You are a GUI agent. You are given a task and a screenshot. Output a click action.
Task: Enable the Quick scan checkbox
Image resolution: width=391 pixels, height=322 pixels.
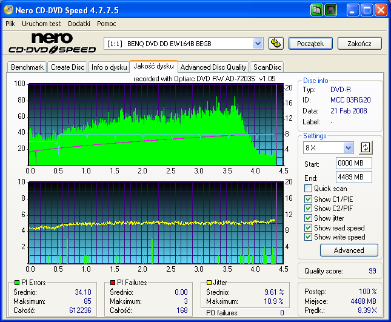click(x=308, y=189)
